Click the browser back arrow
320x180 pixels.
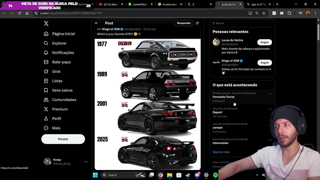[4, 13]
